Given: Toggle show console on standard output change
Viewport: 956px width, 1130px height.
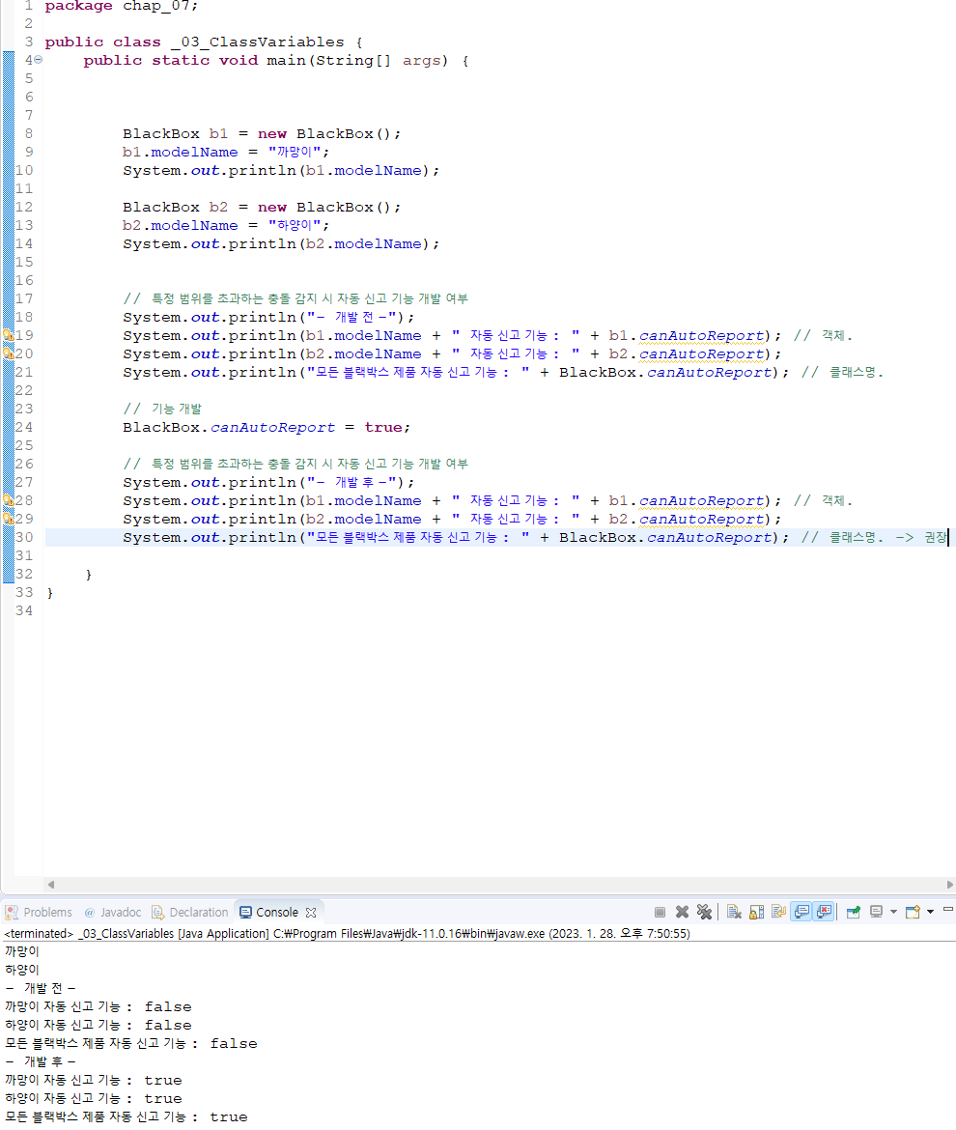Looking at the screenshot, I should click(801, 913).
